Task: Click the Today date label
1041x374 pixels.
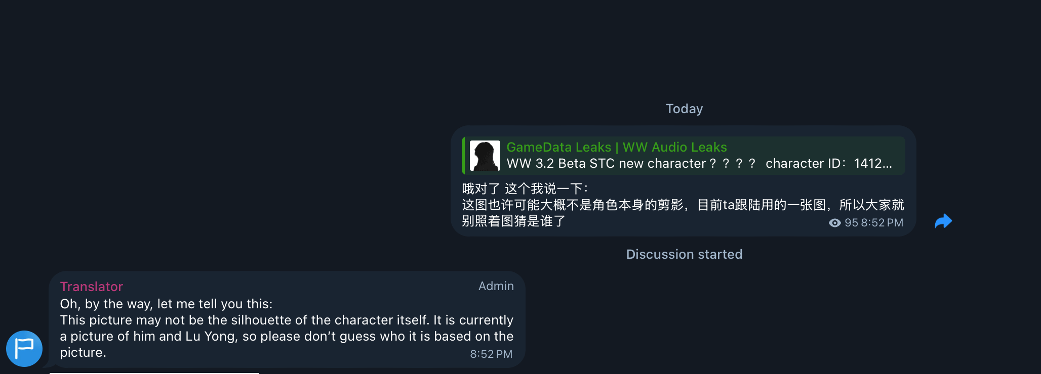Action: pos(684,109)
